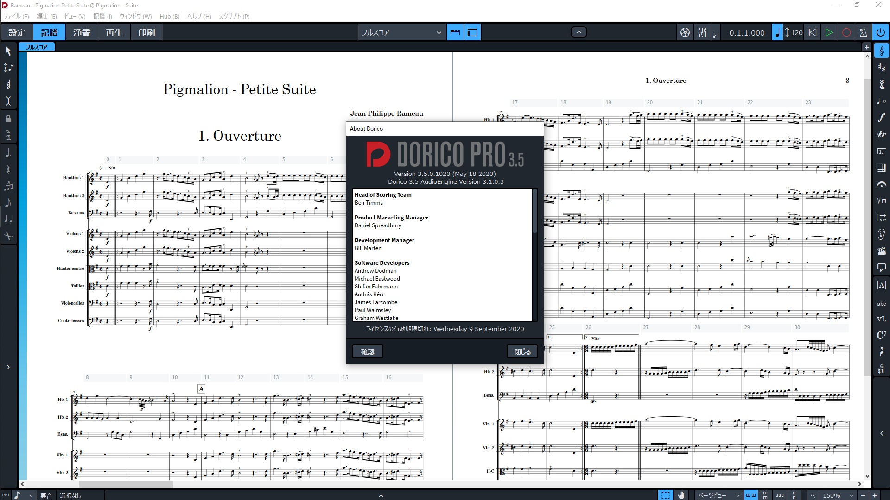
Task: Switch to 再生 mode
Action: coord(114,32)
